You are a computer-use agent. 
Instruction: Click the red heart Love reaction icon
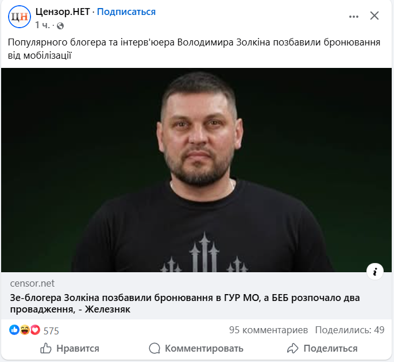pos(35,330)
